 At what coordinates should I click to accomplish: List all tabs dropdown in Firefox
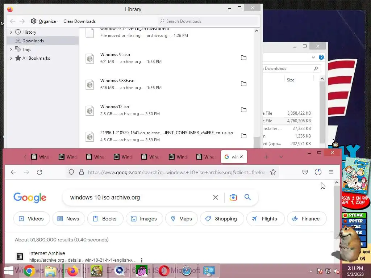[281, 157]
